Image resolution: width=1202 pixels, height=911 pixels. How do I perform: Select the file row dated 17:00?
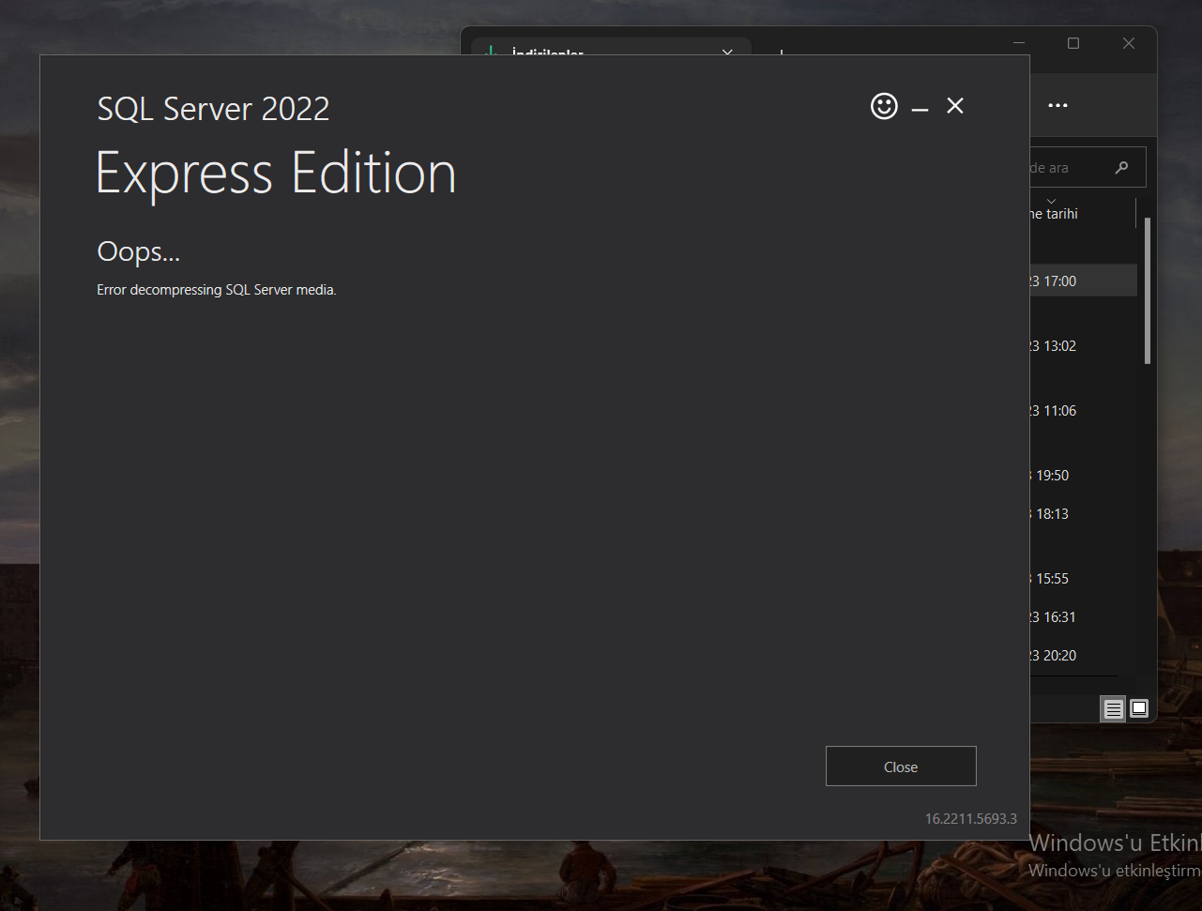[1084, 281]
